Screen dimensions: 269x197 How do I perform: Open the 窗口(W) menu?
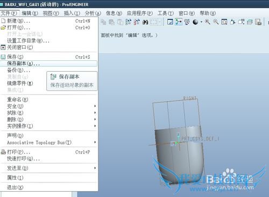pos(187,13)
